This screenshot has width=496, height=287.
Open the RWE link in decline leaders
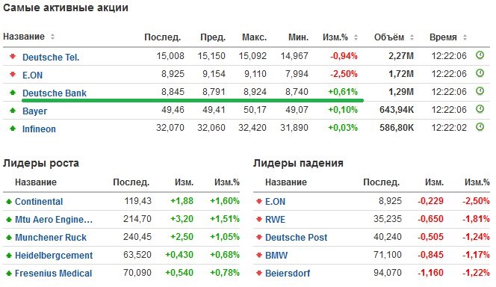(x=275, y=219)
